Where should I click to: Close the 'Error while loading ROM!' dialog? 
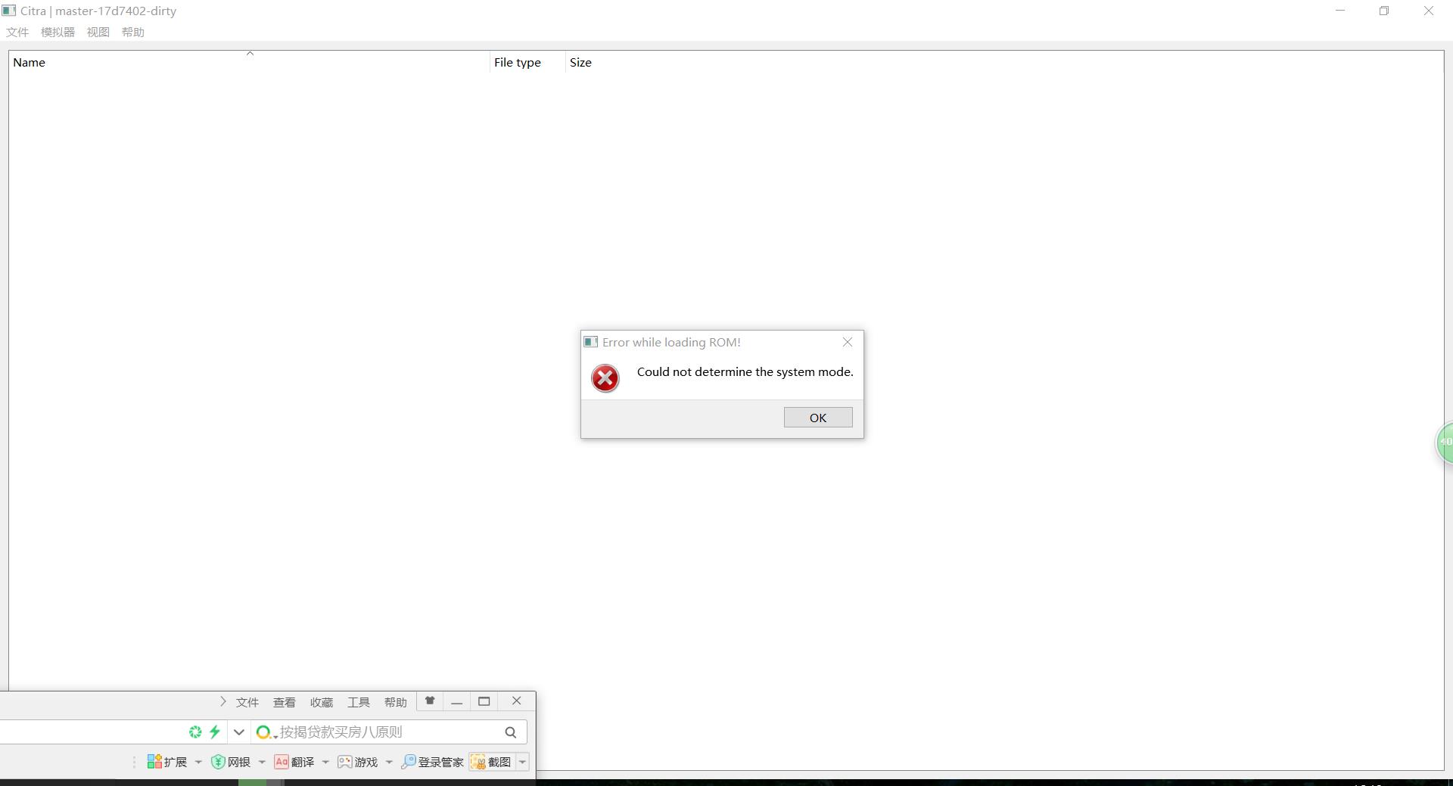(x=848, y=342)
